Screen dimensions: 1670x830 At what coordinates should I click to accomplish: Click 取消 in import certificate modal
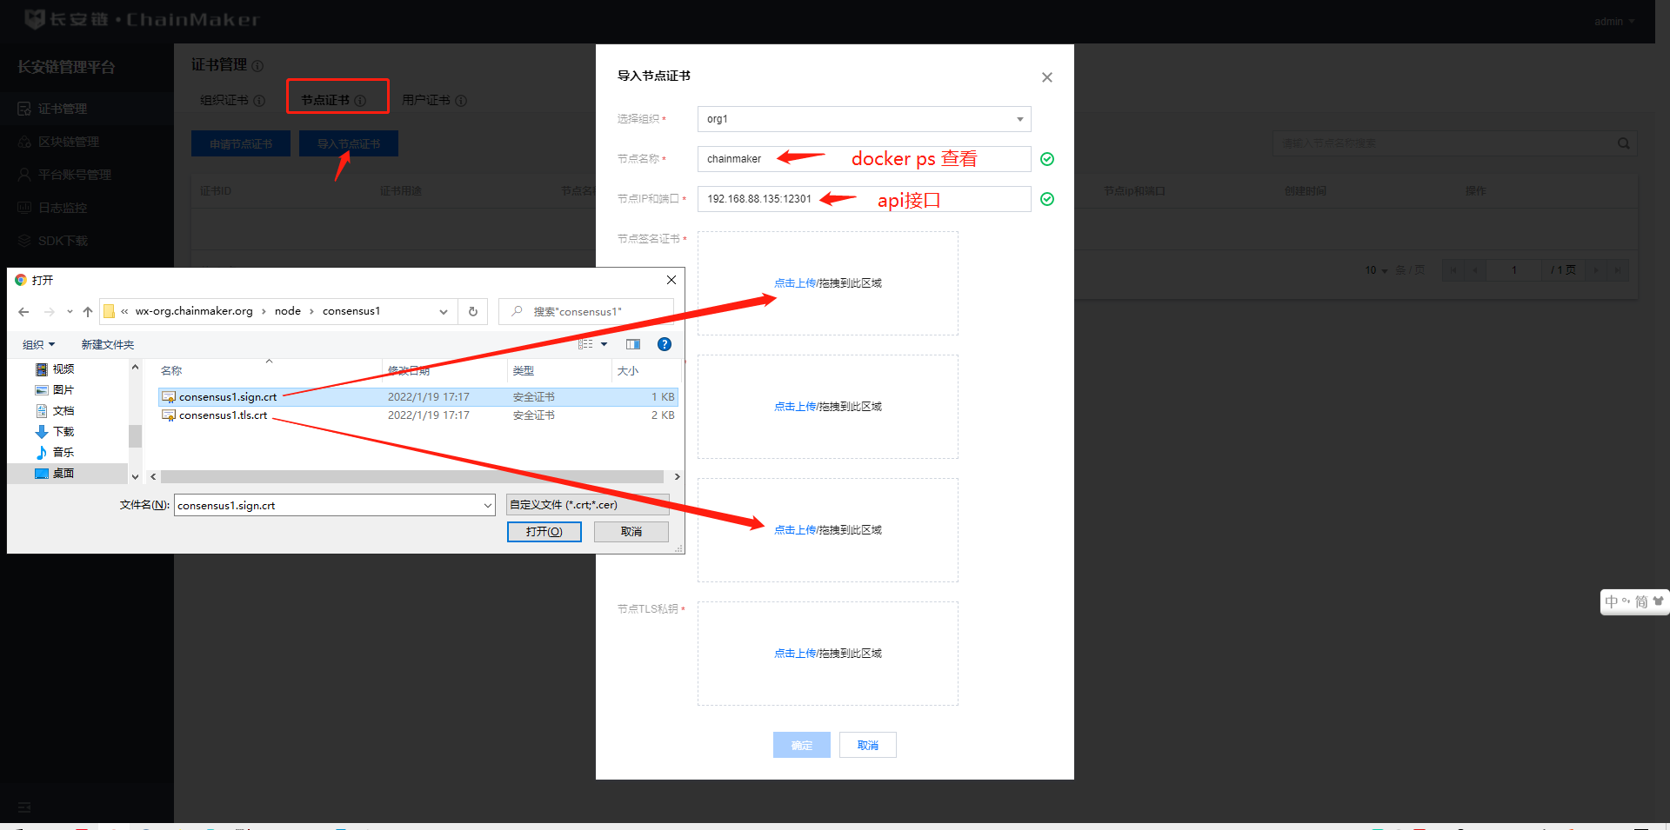click(868, 745)
